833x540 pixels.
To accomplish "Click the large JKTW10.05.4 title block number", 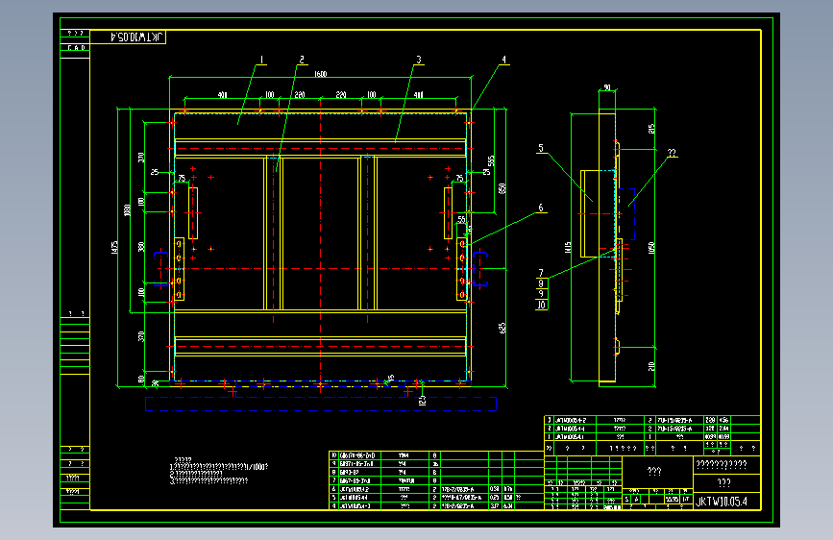I will pyautogui.click(x=722, y=502).
